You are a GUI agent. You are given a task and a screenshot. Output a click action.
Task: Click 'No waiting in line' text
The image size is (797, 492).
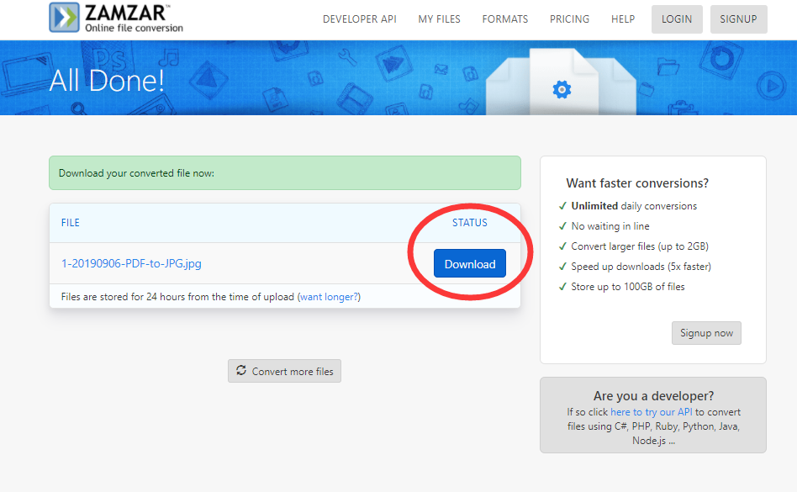point(610,226)
